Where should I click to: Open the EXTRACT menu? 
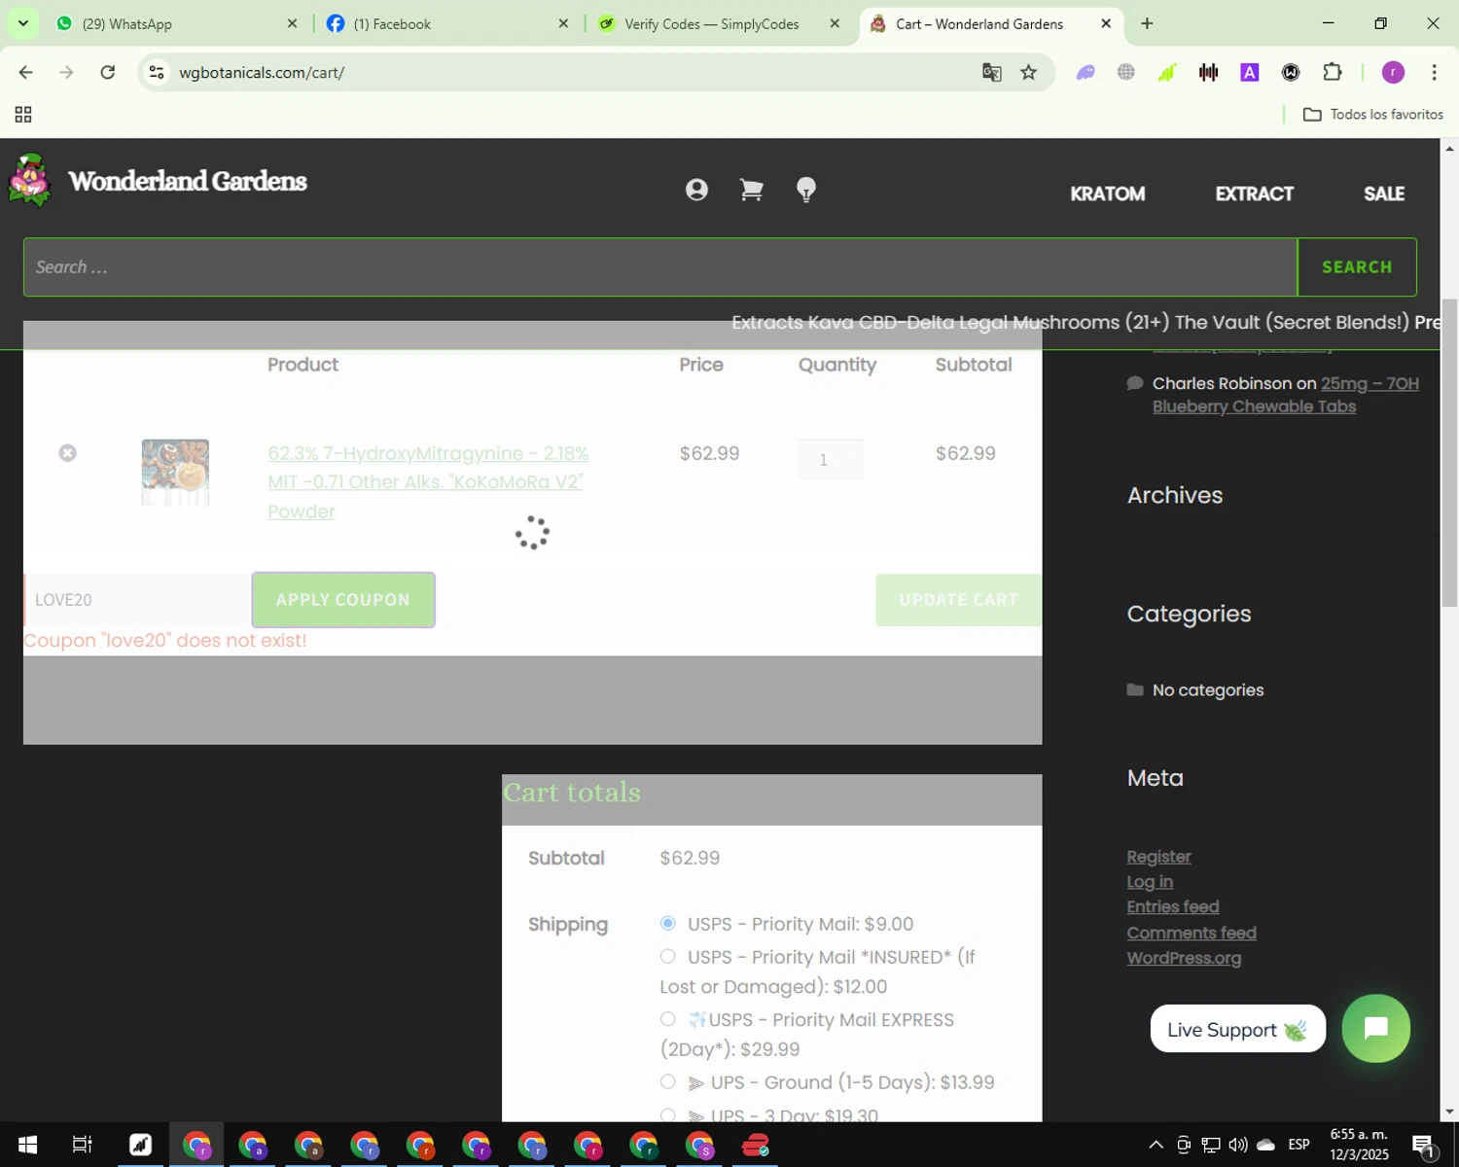(1254, 194)
